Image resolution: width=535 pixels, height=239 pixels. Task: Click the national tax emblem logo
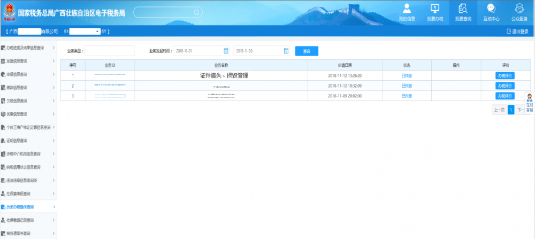point(10,12)
